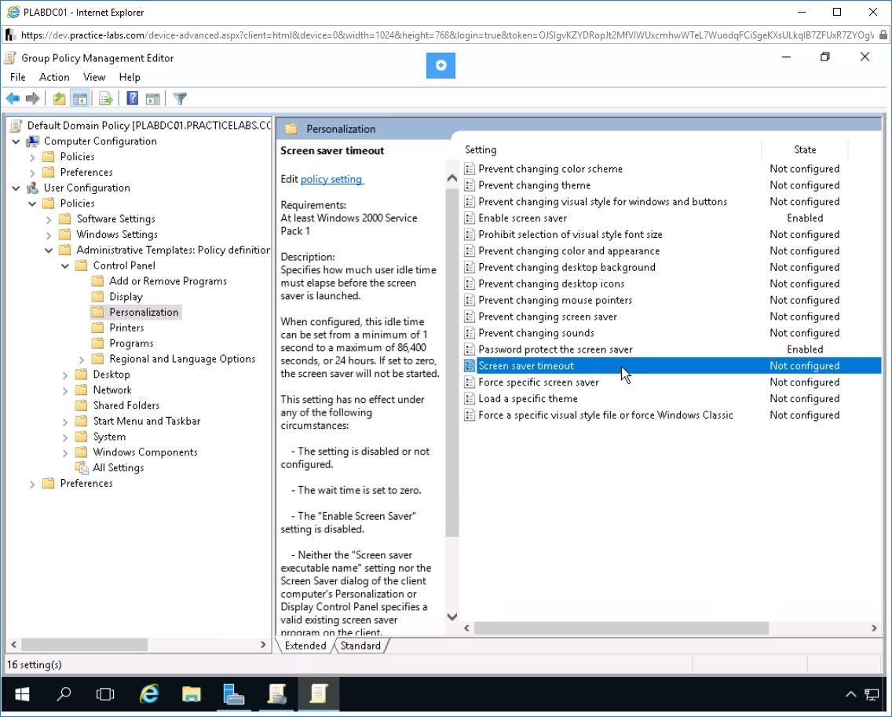The image size is (892, 717).
Task: Click the Forward arrow toolbar icon
Action: (32, 98)
